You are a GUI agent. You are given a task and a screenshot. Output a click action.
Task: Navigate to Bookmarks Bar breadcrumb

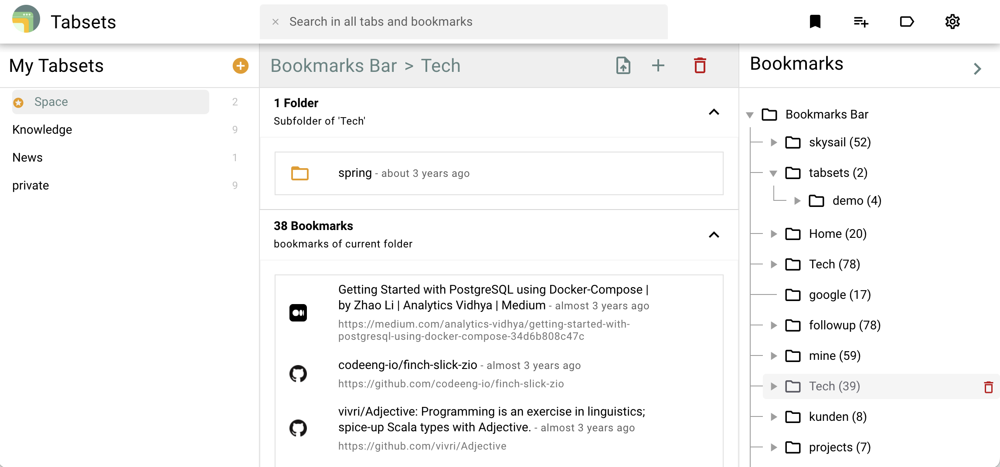coord(333,66)
